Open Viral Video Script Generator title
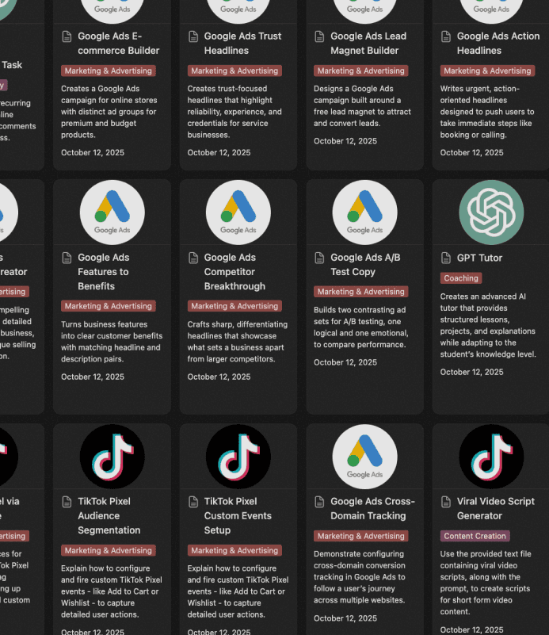 496,509
